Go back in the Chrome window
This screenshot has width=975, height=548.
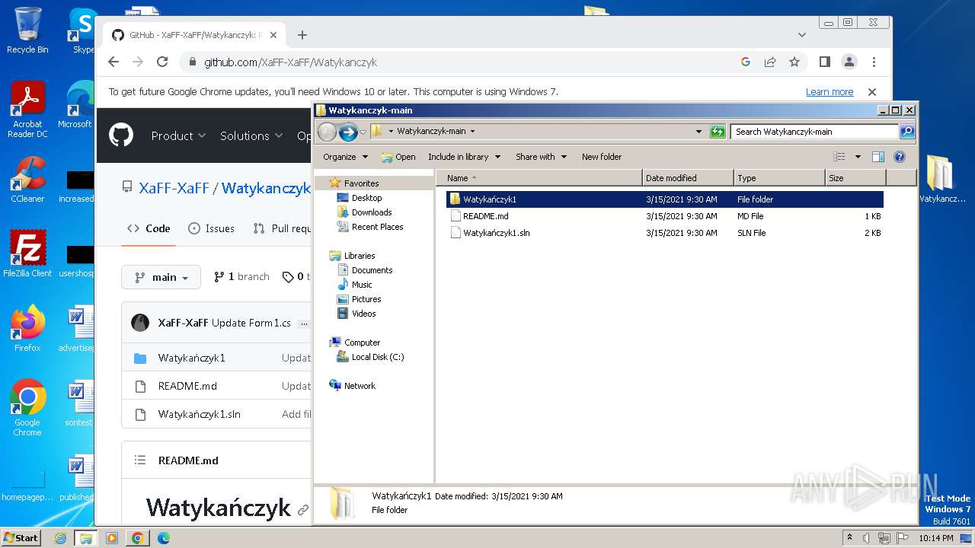click(113, 62)
